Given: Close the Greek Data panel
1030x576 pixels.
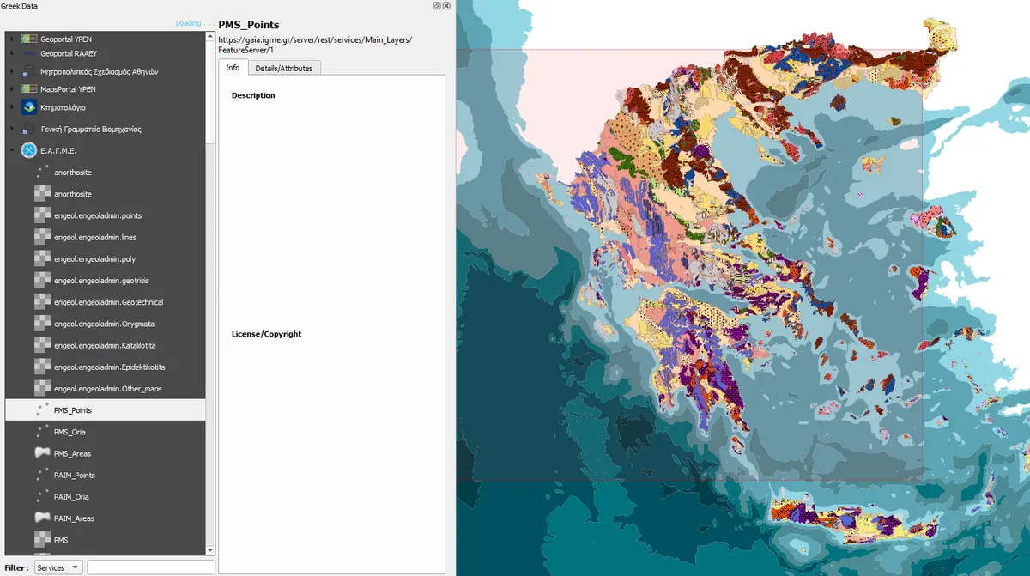Looking at the screenshot, I should (446, 5).
